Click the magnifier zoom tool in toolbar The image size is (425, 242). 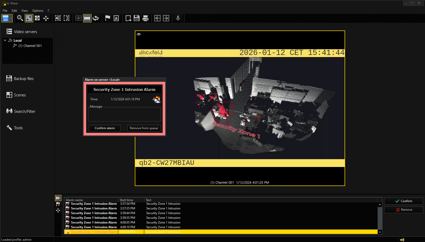[20, 18]
